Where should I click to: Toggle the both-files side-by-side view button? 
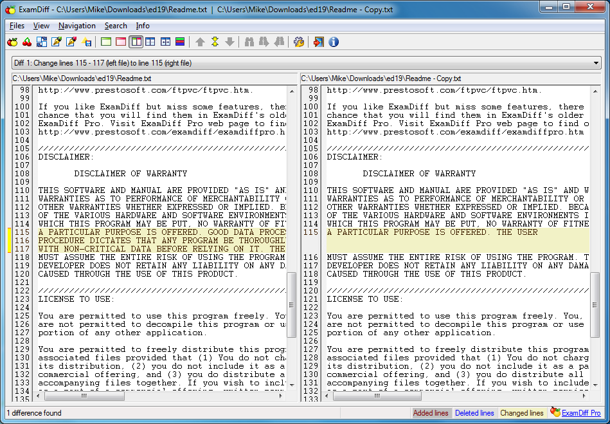[x=136, y=42]
